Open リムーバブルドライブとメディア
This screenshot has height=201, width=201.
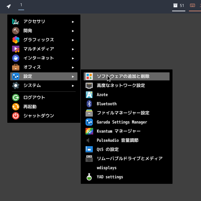(x=126, y=159)
